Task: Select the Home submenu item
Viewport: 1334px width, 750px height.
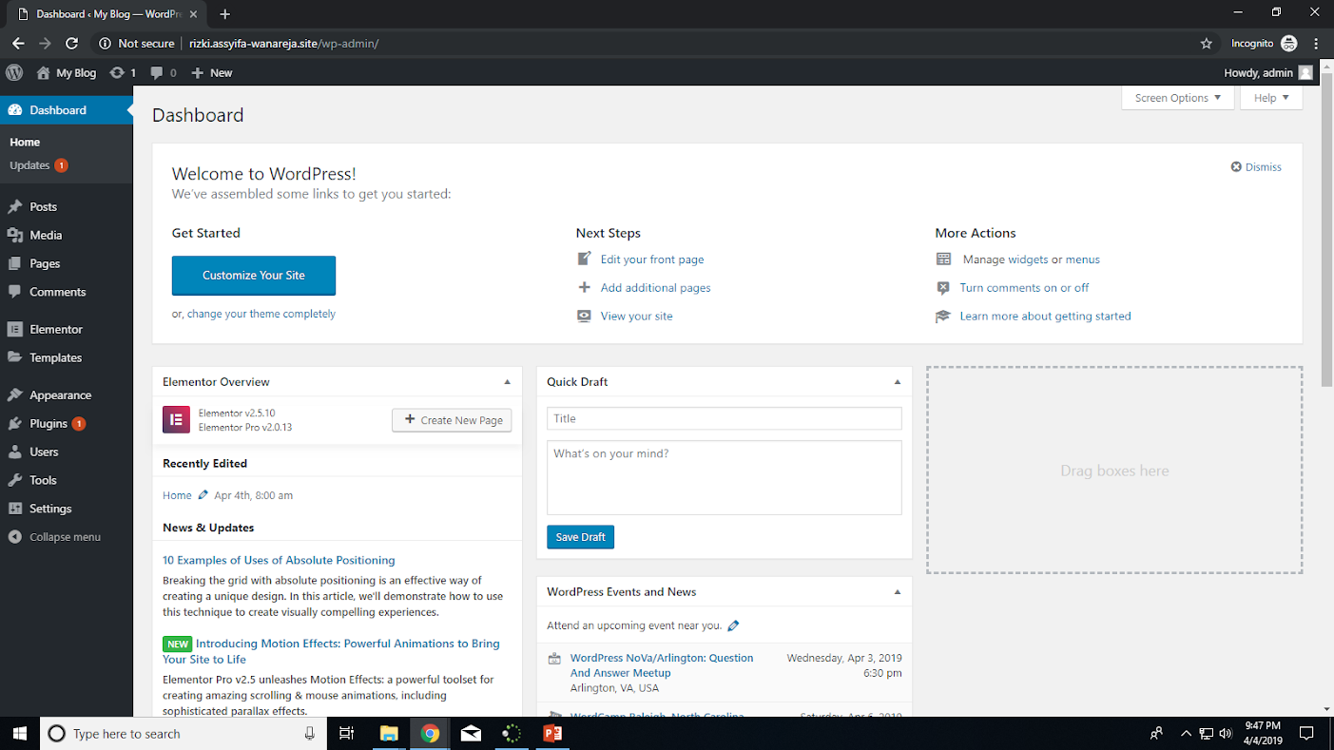Action: coord(25,142)
